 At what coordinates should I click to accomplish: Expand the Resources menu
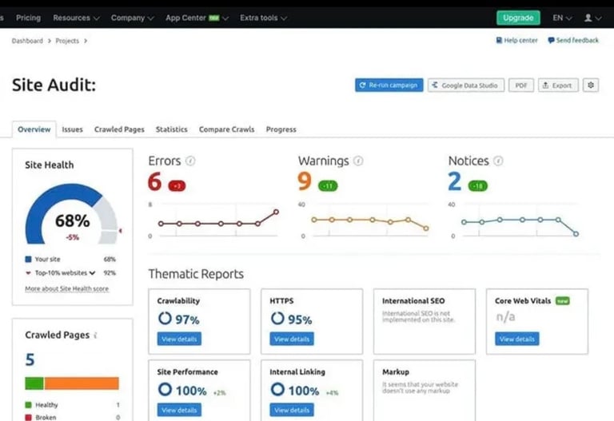point(76,18)
